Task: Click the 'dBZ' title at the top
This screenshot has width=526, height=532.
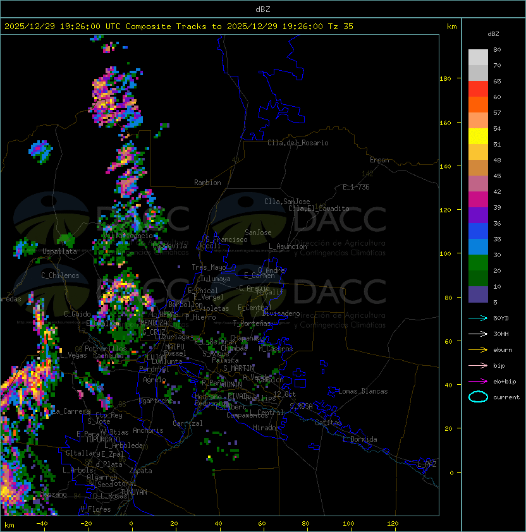Action: (263, 9)
